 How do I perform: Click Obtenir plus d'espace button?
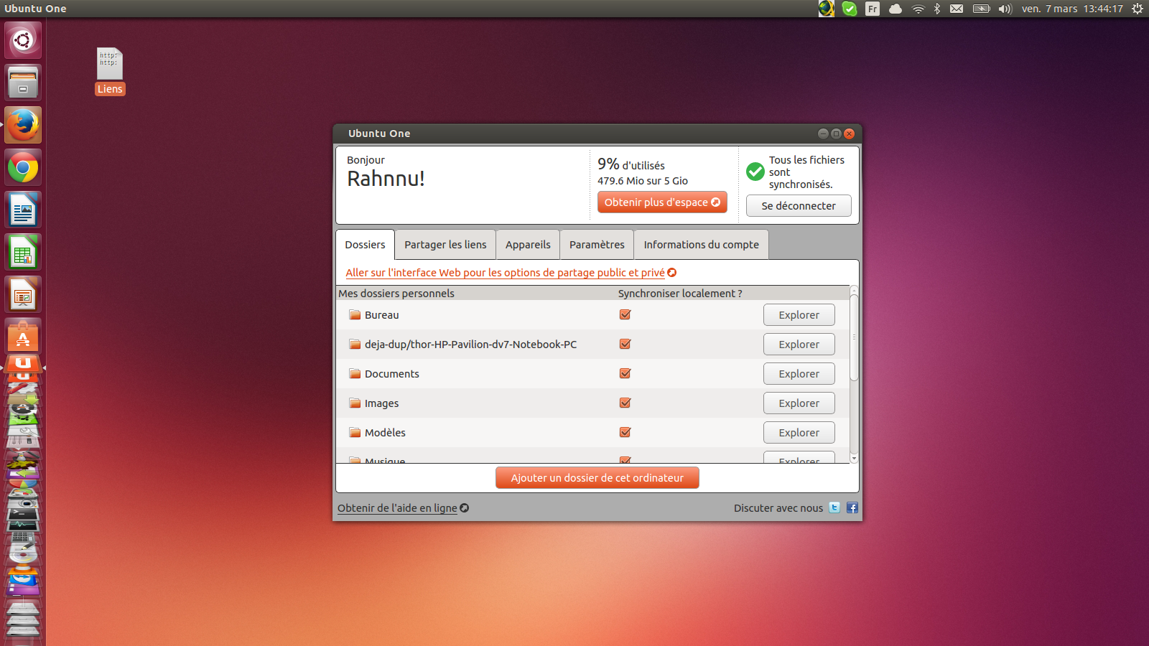pyautogui.click(x=662, y=202)
